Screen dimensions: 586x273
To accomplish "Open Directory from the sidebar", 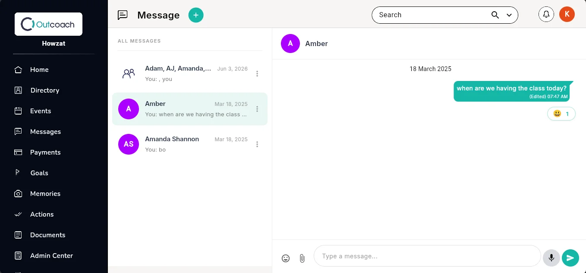I will click(45, 90).
